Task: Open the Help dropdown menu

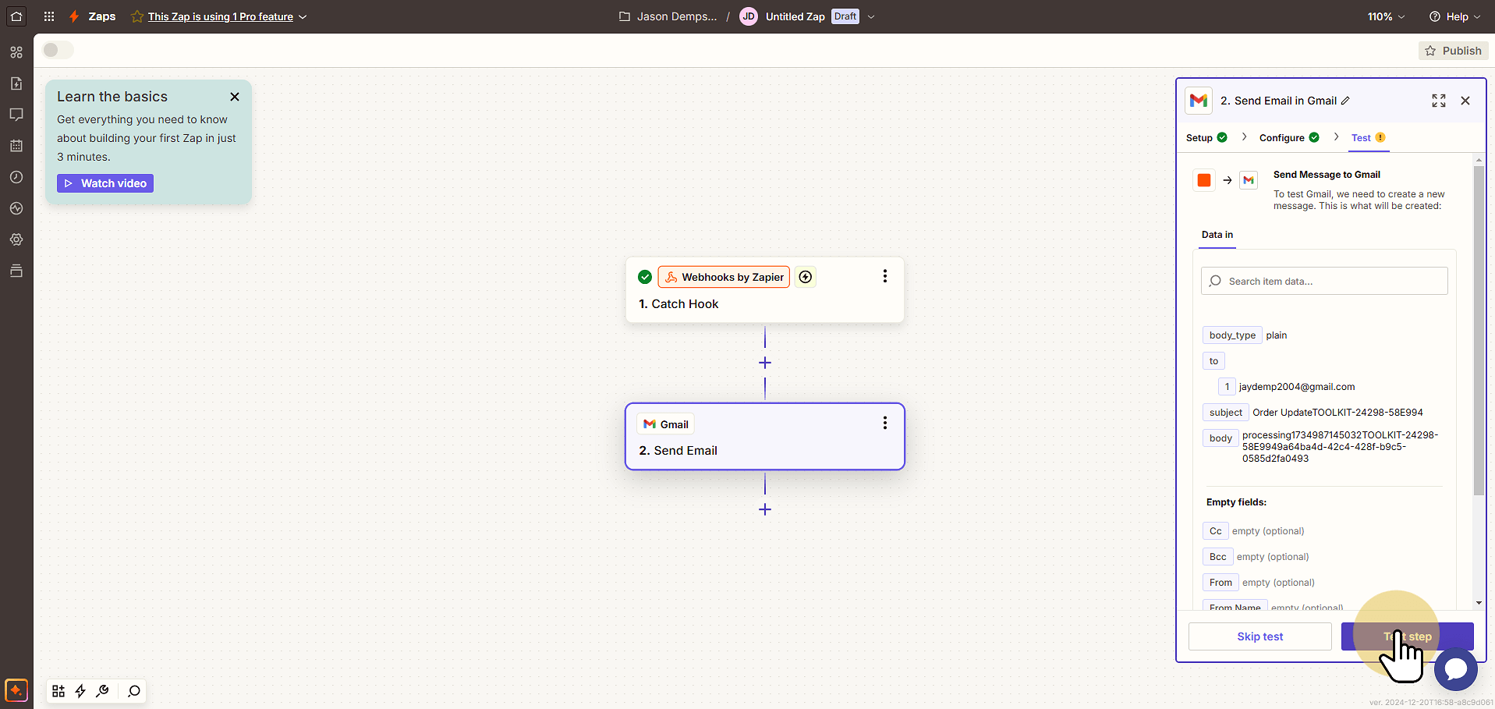Action: pyautogui.click(x=1454, y=16)
